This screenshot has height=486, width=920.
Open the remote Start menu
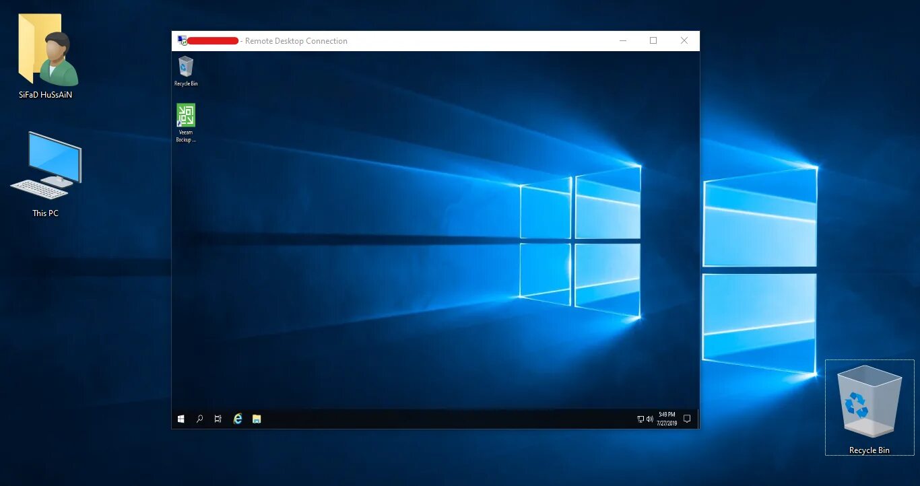(x=181, y=419)
